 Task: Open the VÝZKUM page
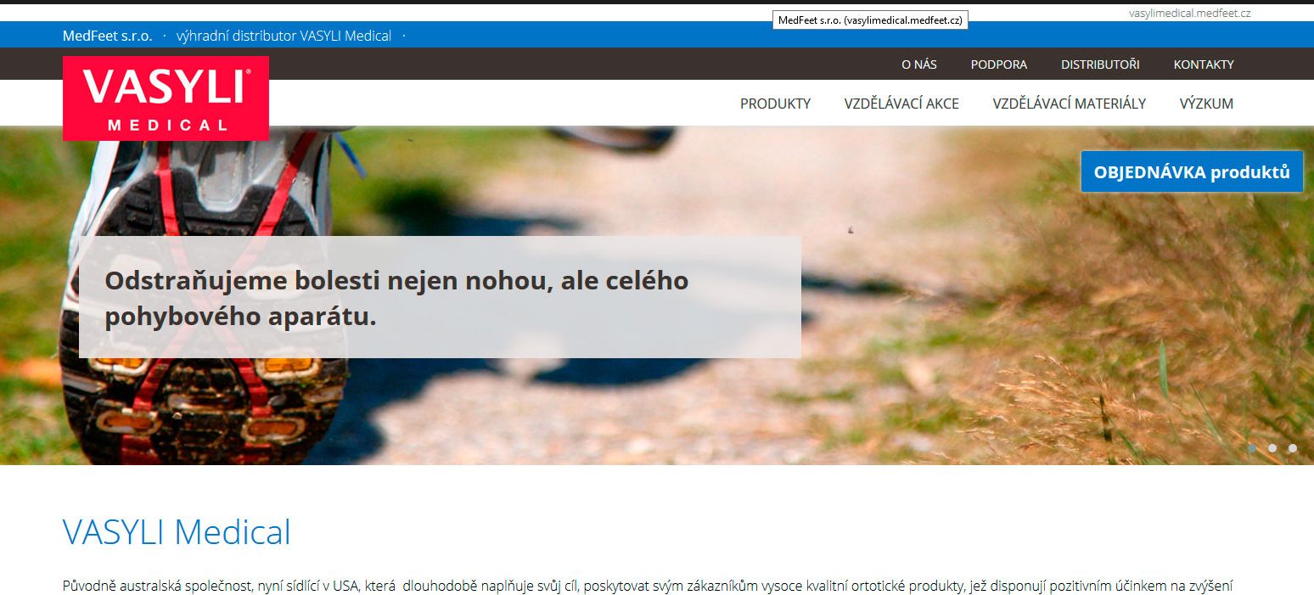tap(1205, 104)
